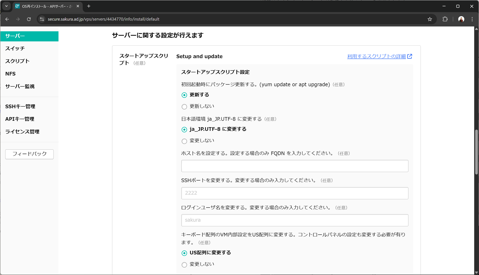Click the page vertical scrollbar thumb
This screenshot has width=479, height=275.
point(476,152)
